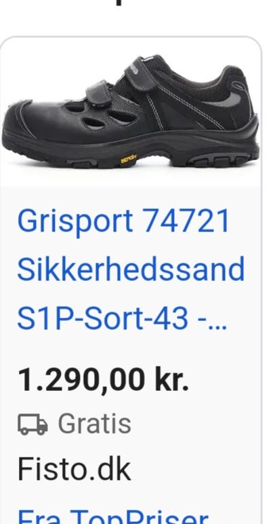Click the 'Gratis' shipping label

click(94, 424)
